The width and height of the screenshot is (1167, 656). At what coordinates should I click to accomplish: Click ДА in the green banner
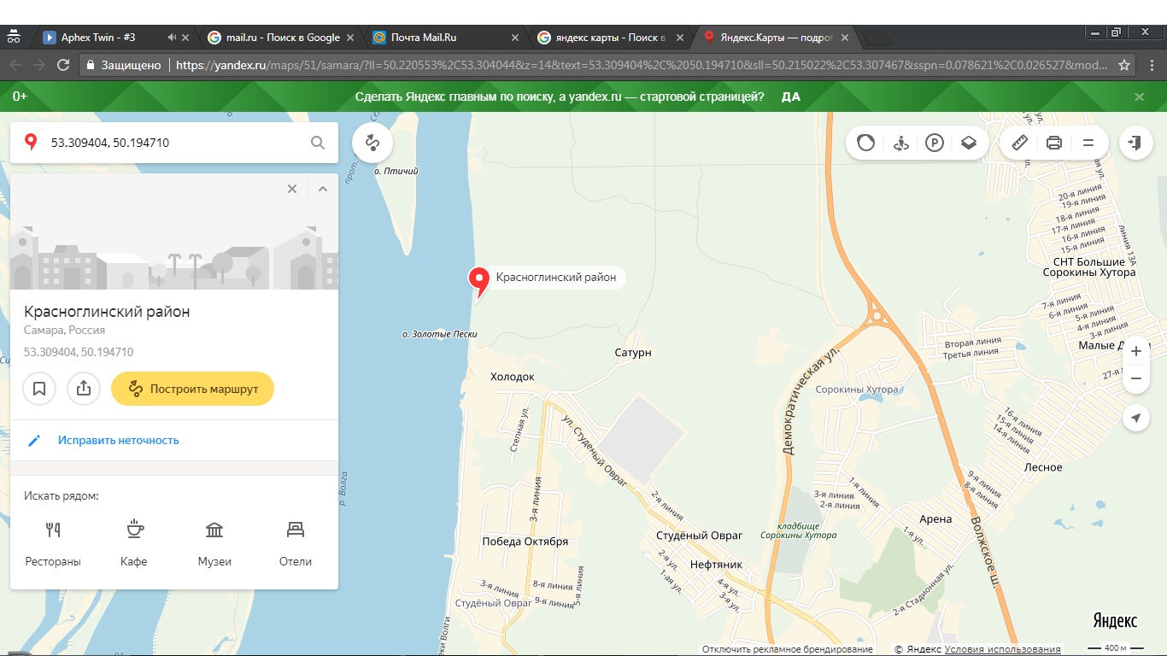point(791,97)
